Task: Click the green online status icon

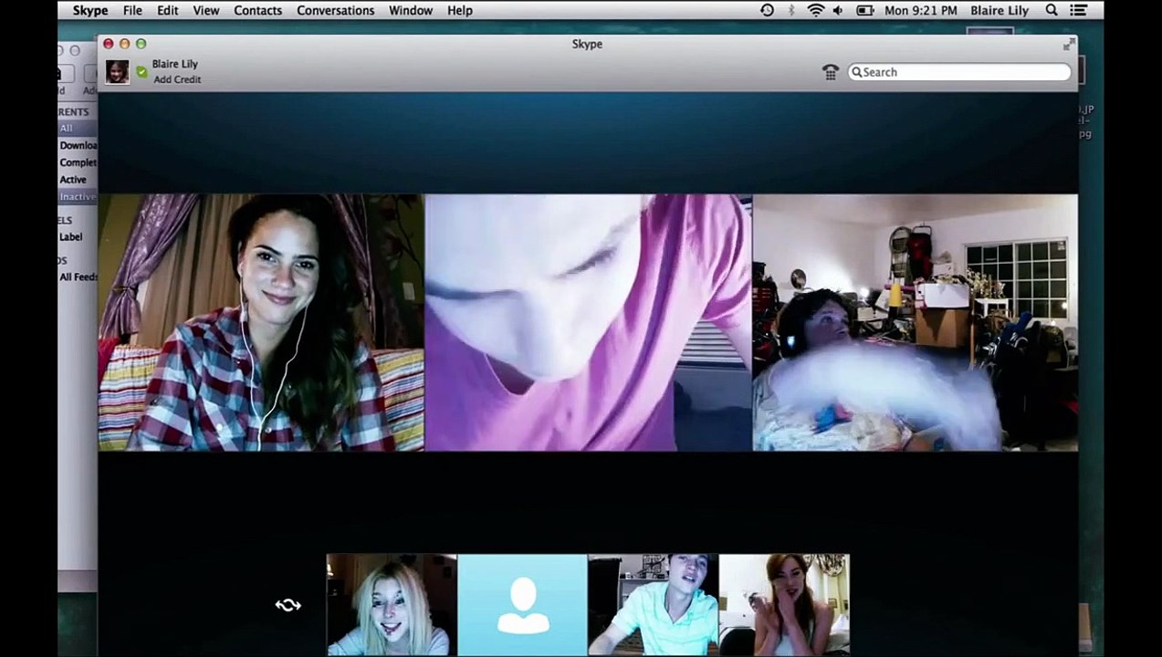Action: [141, 71]
